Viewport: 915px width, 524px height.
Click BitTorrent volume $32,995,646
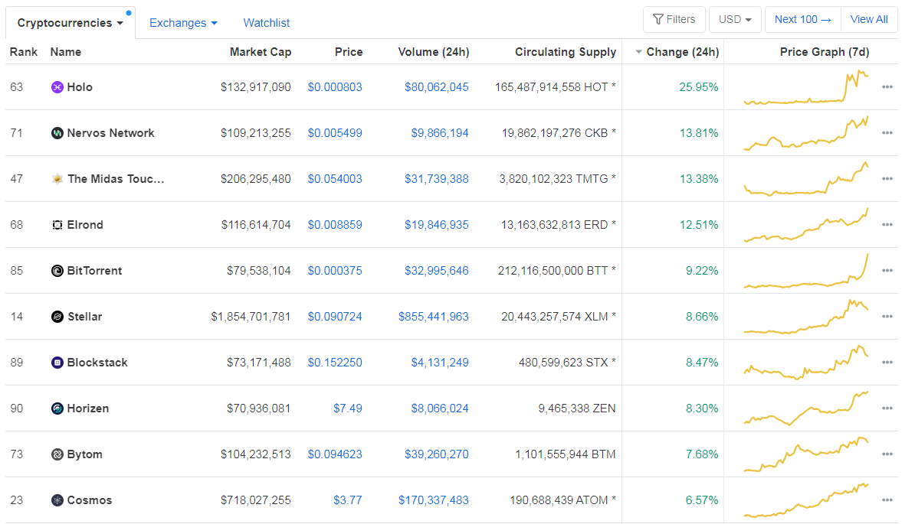pos(437,271)
